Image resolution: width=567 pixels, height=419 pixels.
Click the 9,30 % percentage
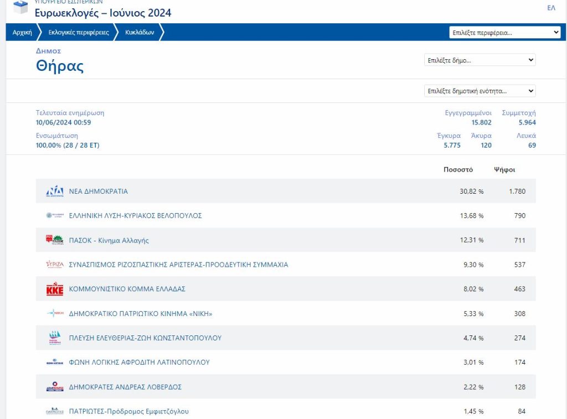pos(473,265)
